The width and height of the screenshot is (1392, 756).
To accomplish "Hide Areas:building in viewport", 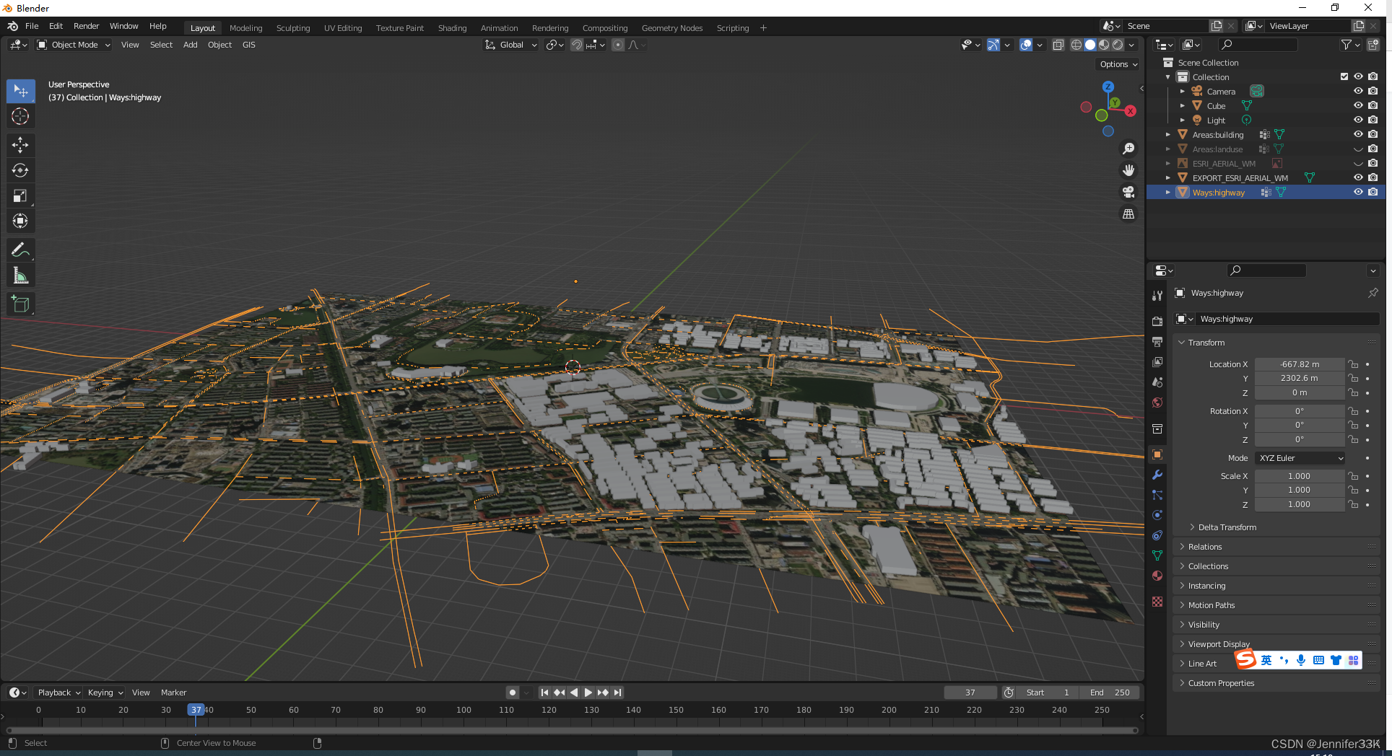I will point(1357,134).
